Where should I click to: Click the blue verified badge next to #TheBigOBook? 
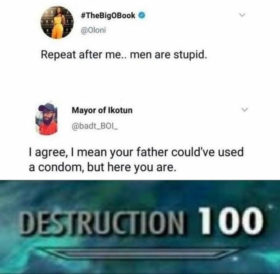(142, 15)
